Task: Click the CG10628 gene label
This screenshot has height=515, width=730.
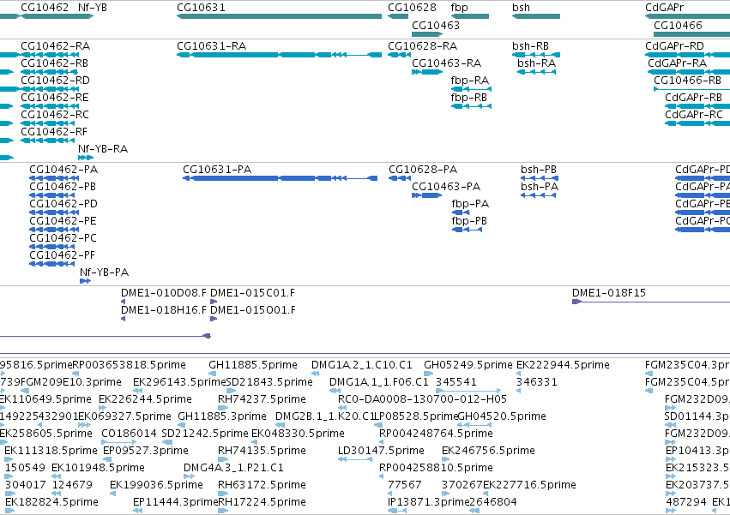Action: pos(412,8)
